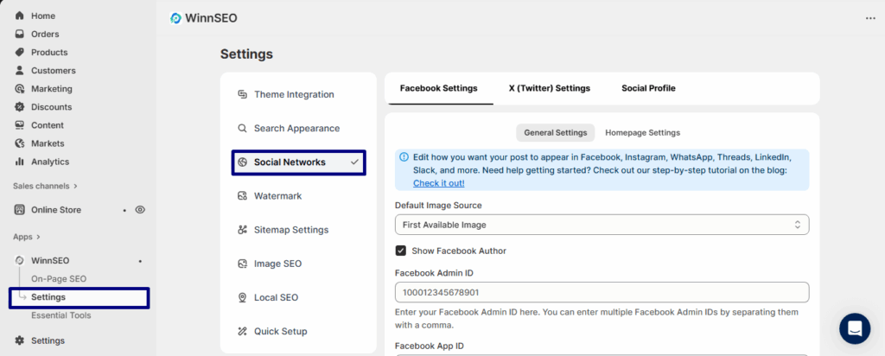Click the Image SEO icon

242,264
